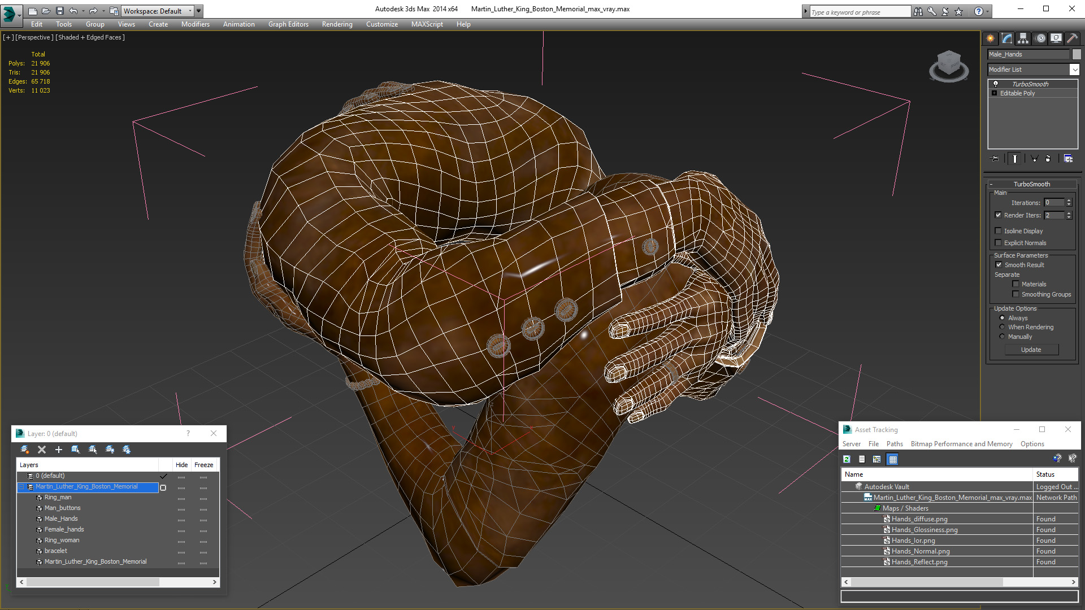Click the Update button in TurboSmooth
The image size is (1085, 610).
tap(1031, 350)
